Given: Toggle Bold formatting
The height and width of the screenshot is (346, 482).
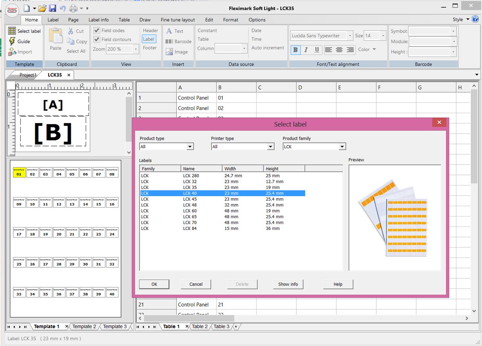Looking at the screenshot, I should (x=295, y=50).
